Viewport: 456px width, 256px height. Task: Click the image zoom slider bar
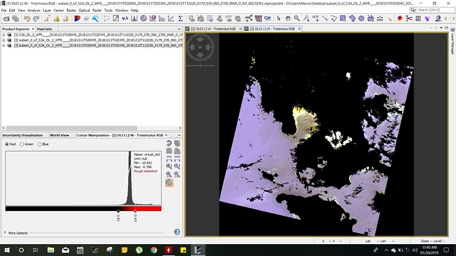(x=200, y=66)
